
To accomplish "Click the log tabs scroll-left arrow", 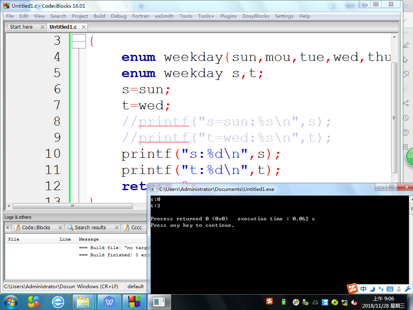I will click(8, 227).
